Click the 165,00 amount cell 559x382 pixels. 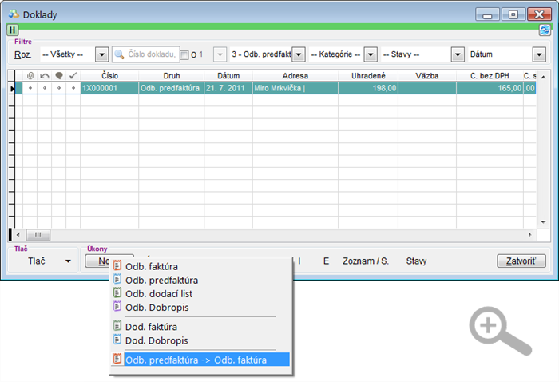[x=490, y=88]
